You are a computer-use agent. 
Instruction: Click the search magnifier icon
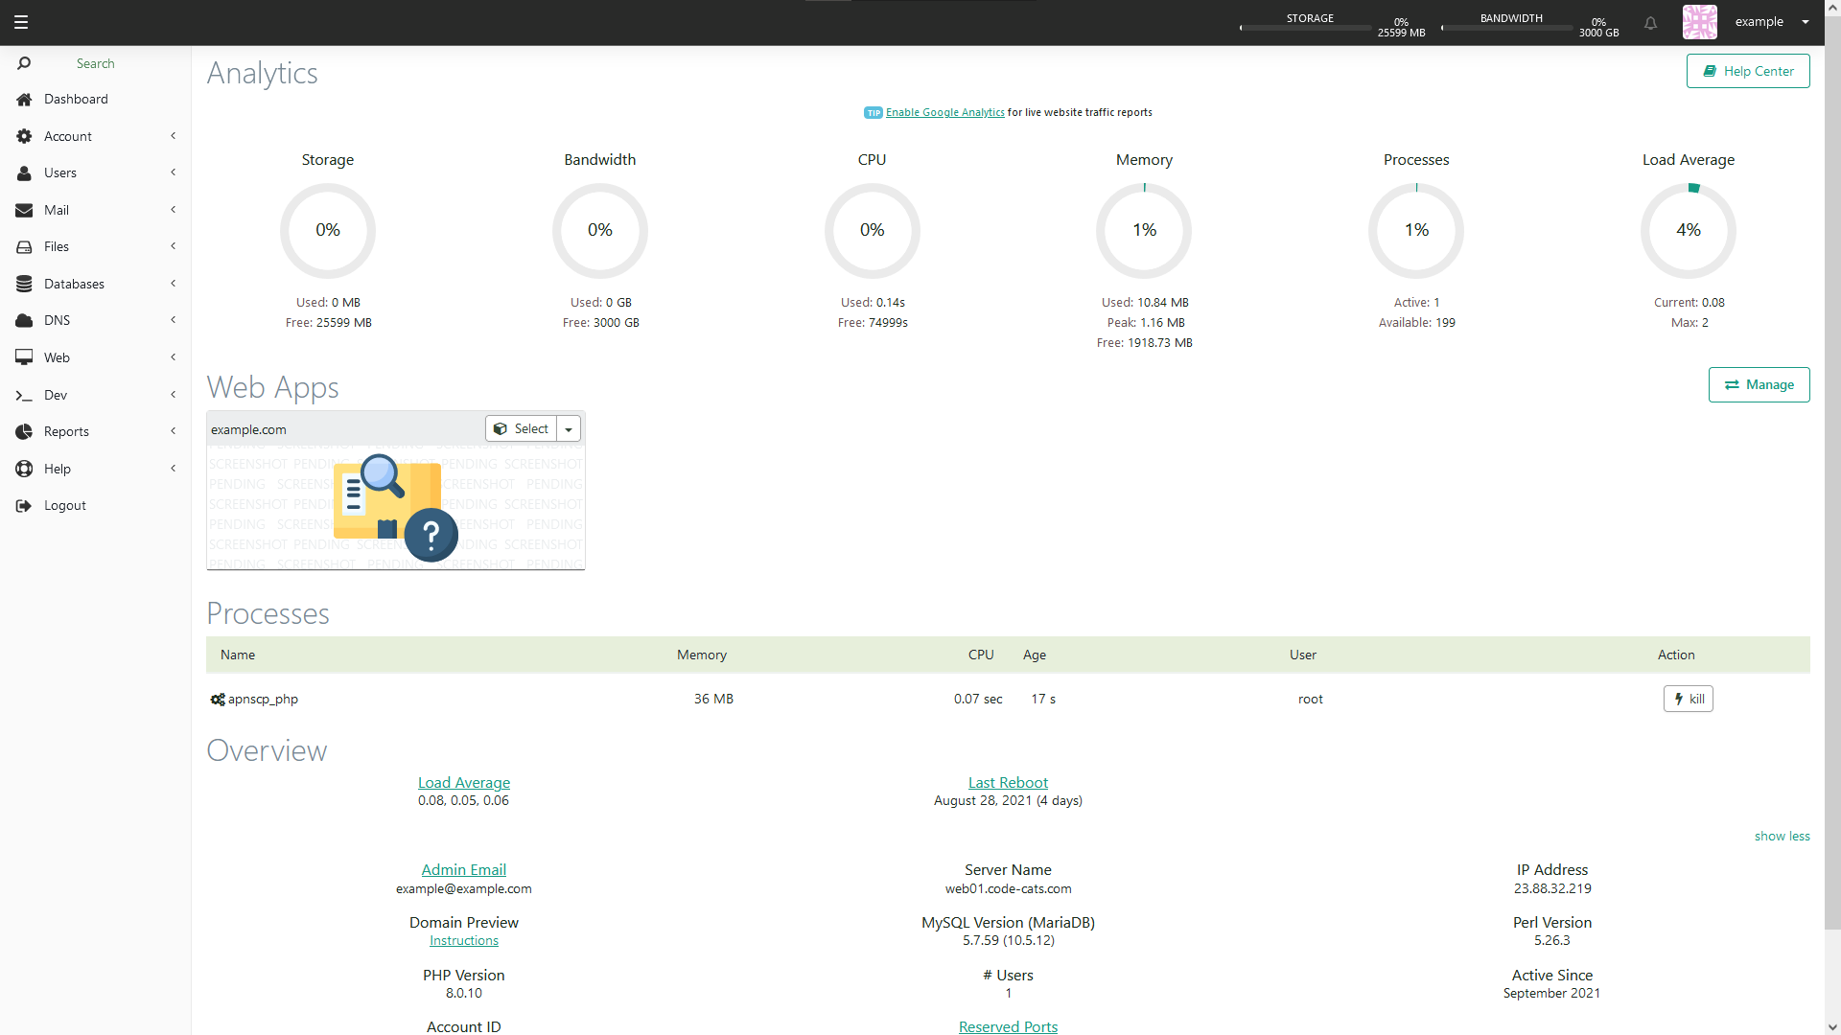click(x=24, y=63)
